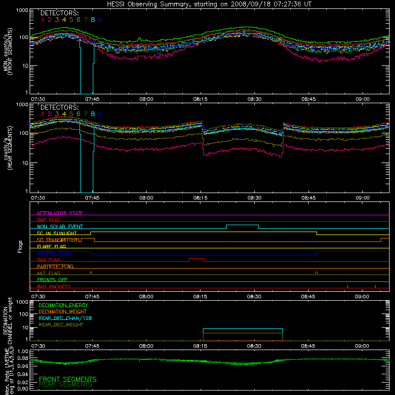Click the 0.96 tick on livetime axis

click(x=23, y=366)
